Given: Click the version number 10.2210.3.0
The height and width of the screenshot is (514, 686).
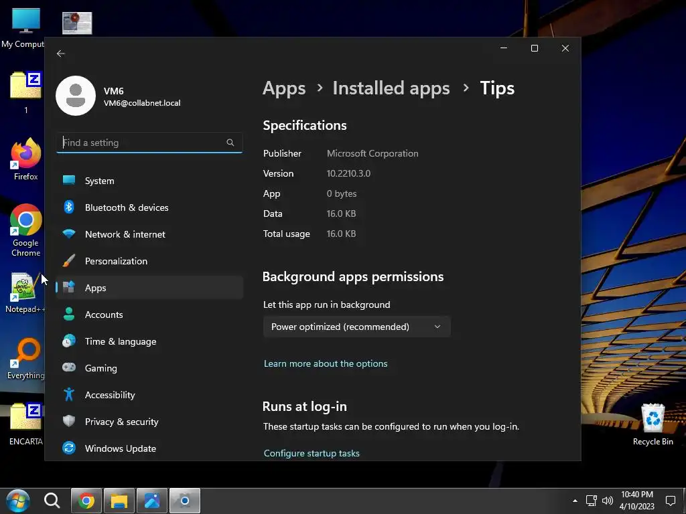Looking at the screenshot, I should [348, 173].
